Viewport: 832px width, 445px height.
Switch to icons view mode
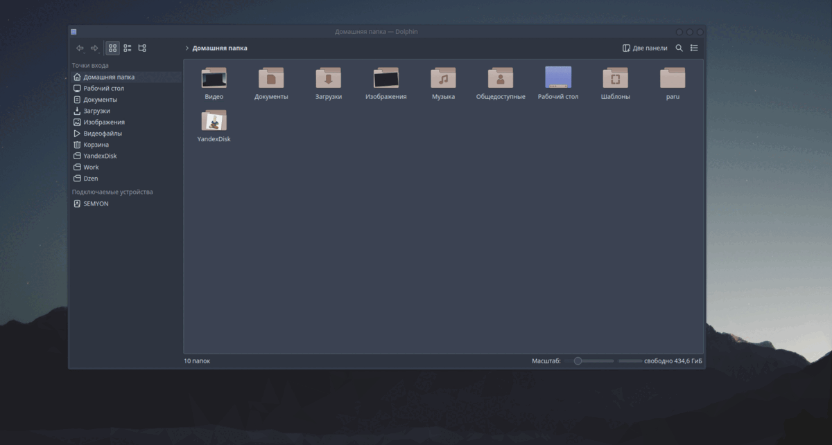pos(112,48)
